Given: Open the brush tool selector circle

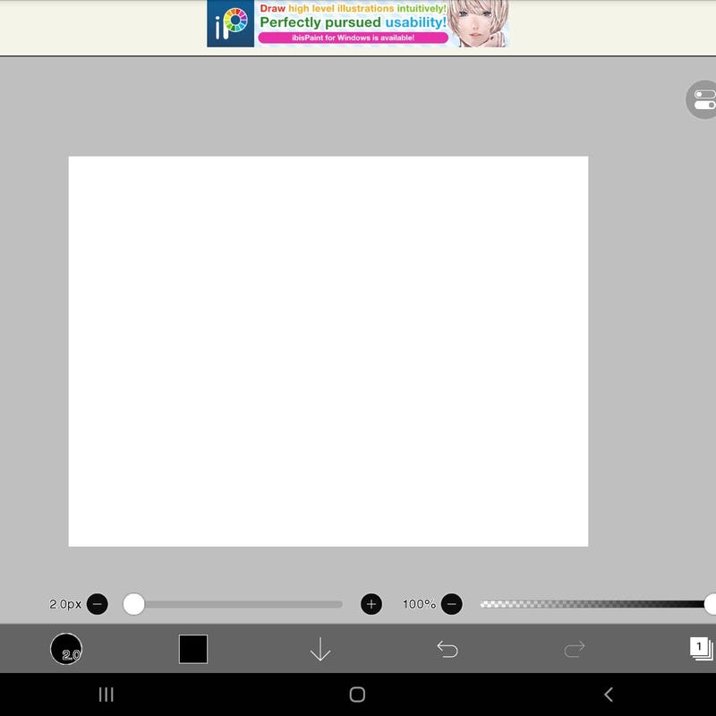Looking at the screenshot, I should click(x=66, y=649).
